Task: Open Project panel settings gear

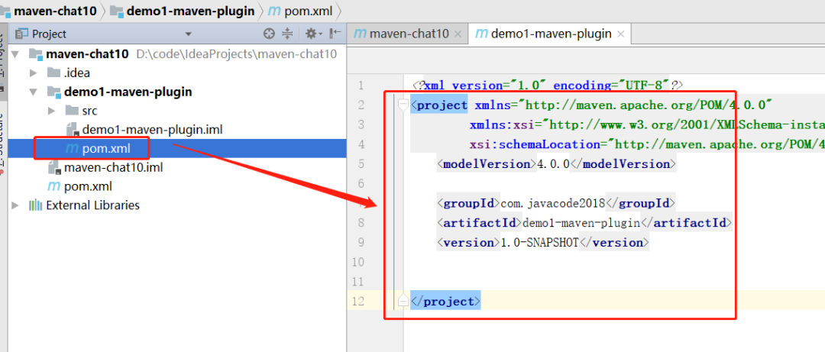Action: [x=311, y=34]
